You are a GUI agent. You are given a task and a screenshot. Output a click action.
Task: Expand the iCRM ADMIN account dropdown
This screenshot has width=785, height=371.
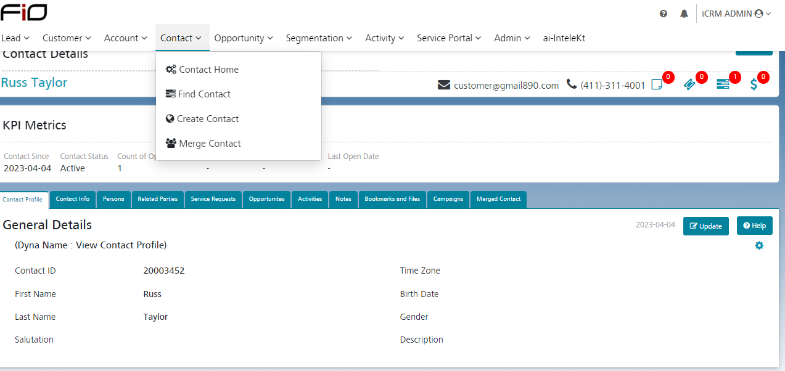736,13
